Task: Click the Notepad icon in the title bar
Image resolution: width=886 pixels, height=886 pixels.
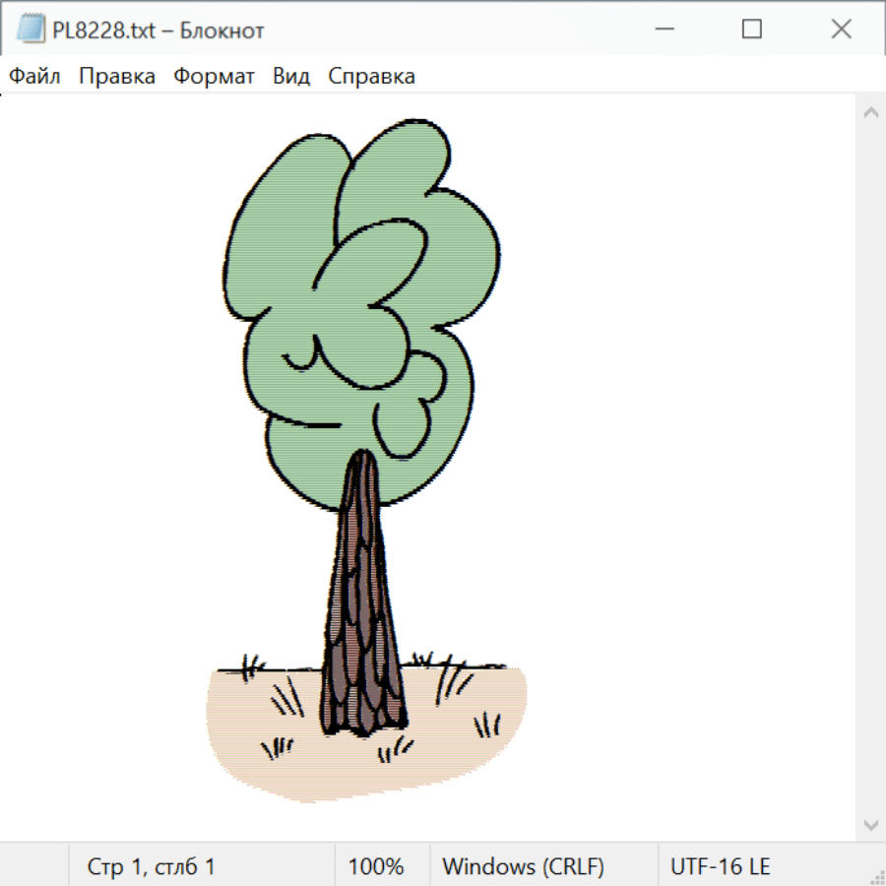Action: [31, 31]
